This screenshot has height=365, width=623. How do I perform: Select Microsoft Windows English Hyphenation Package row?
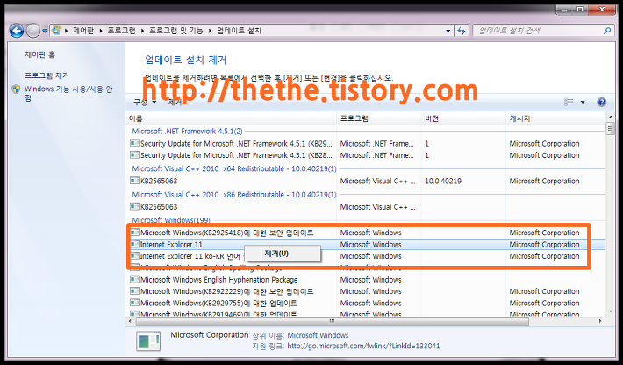(366, 280)
